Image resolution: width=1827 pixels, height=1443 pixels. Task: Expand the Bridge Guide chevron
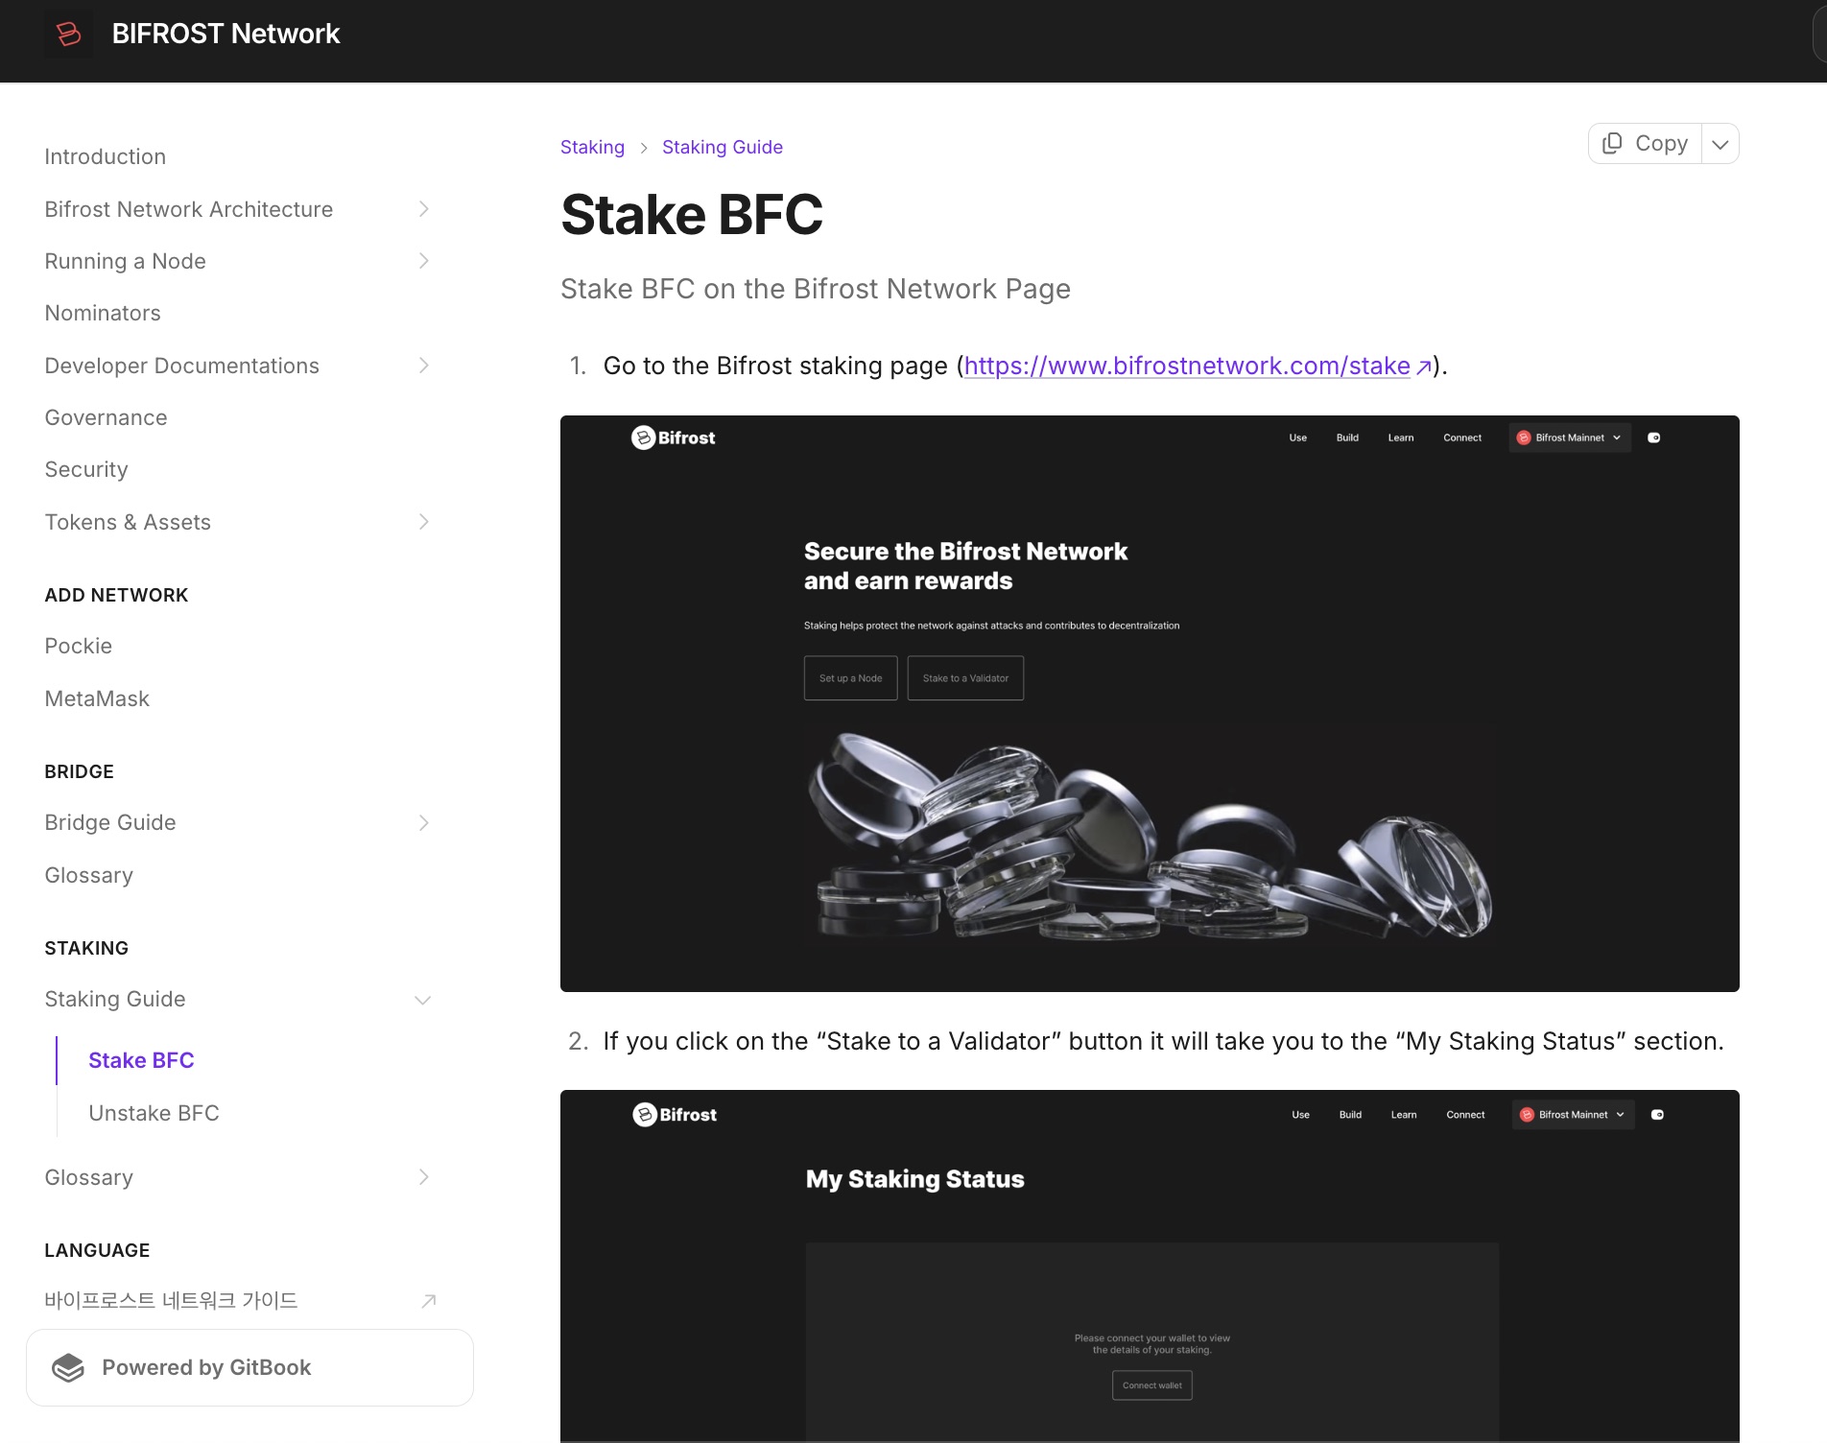[x=424, y=822]
